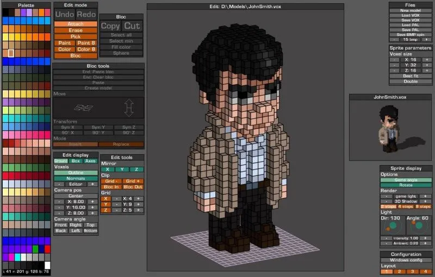Decrease the bmp count for spin

(x=395, y=40)
